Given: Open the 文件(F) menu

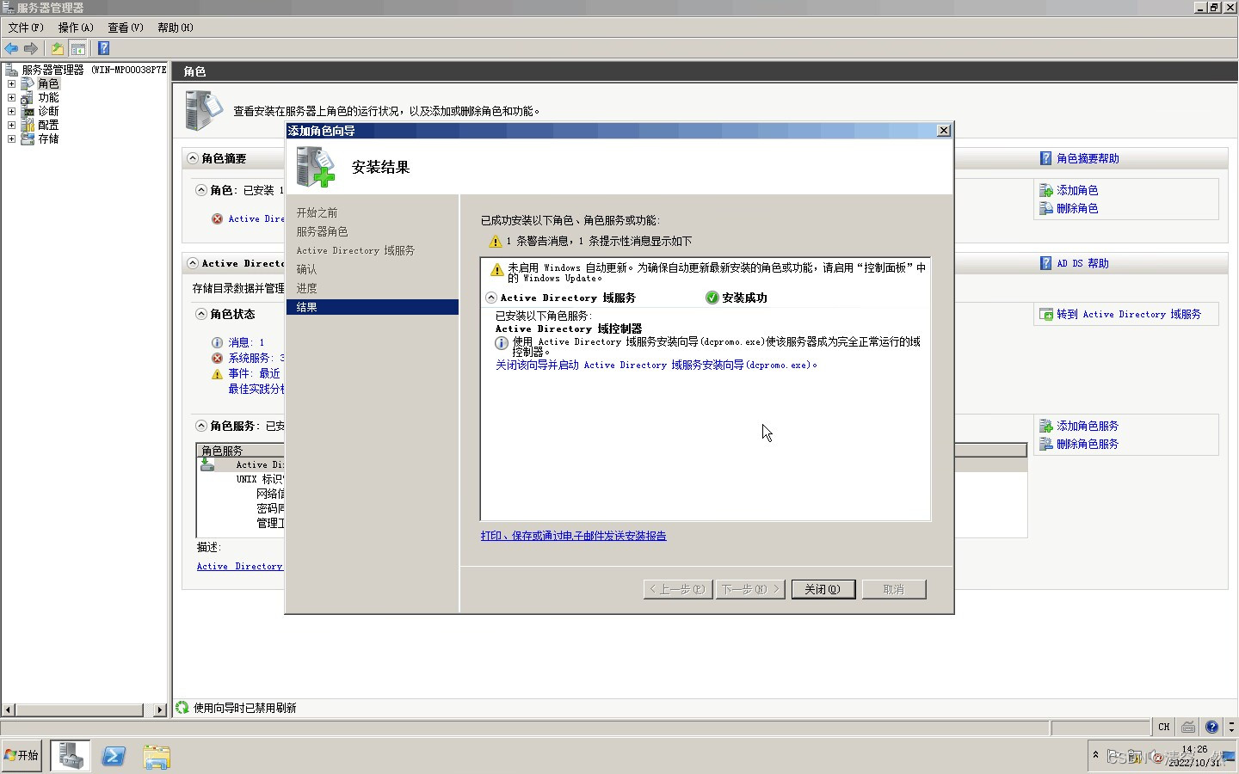Looking at the screenshot, I should pyautogui.click(x=26, y=28).
